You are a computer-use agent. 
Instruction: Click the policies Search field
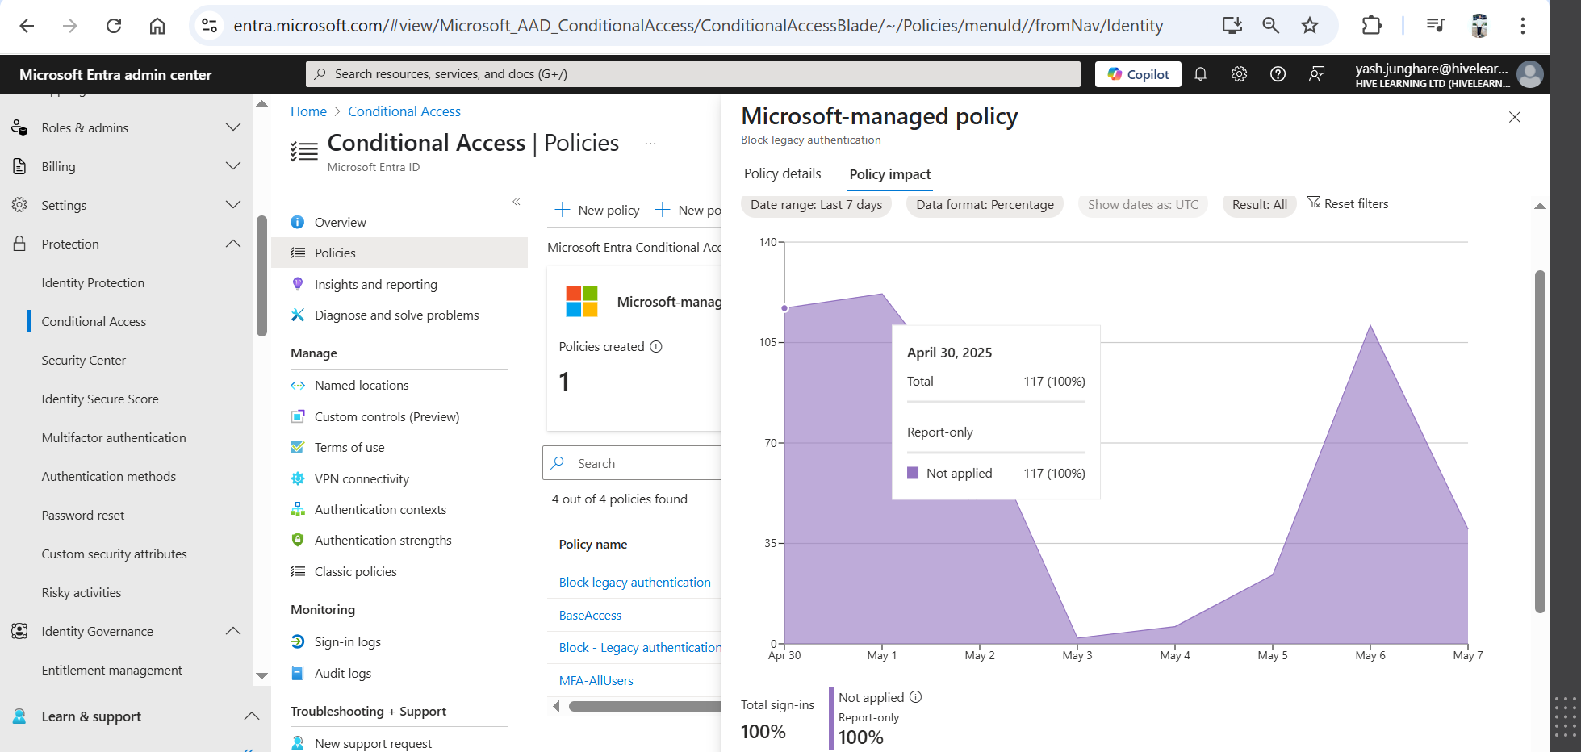click(633, 463)
